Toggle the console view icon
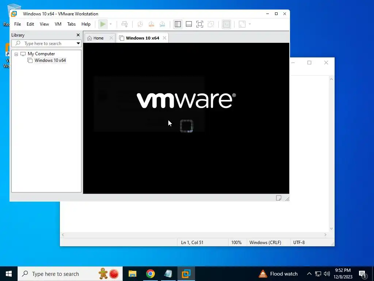The width and height of the screenshot is (374, 281). [226, 24]
